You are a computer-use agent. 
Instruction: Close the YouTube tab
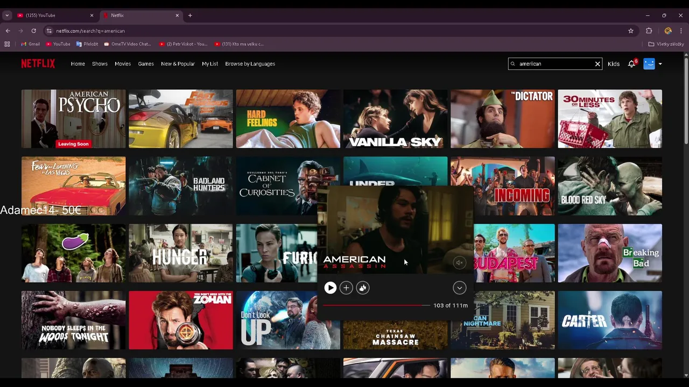coord(92,15)
